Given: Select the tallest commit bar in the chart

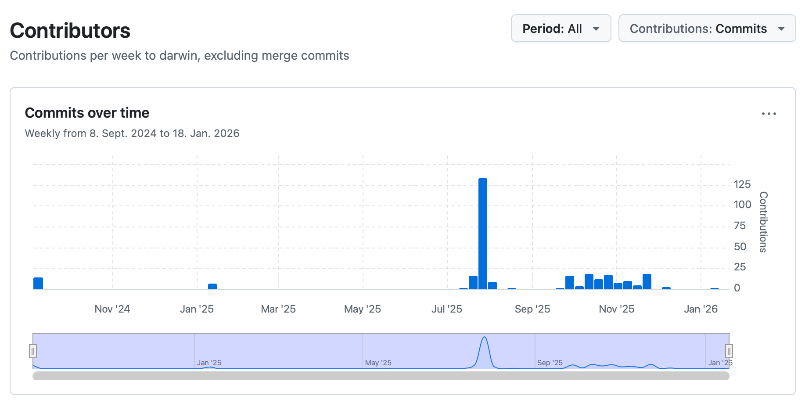Looking at the screenshot, I should pos(483,233).
